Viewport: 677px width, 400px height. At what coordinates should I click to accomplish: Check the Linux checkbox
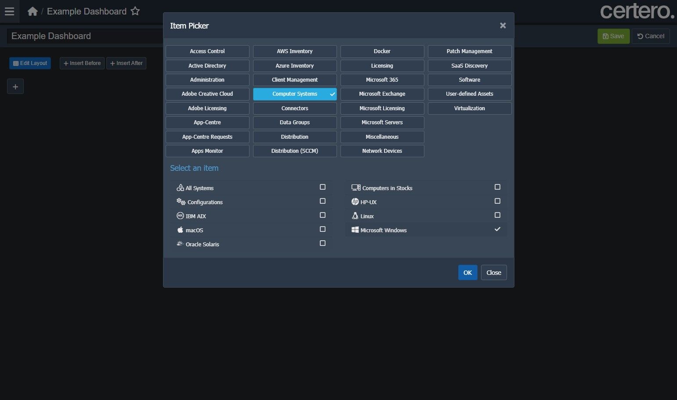pos(497,215)
